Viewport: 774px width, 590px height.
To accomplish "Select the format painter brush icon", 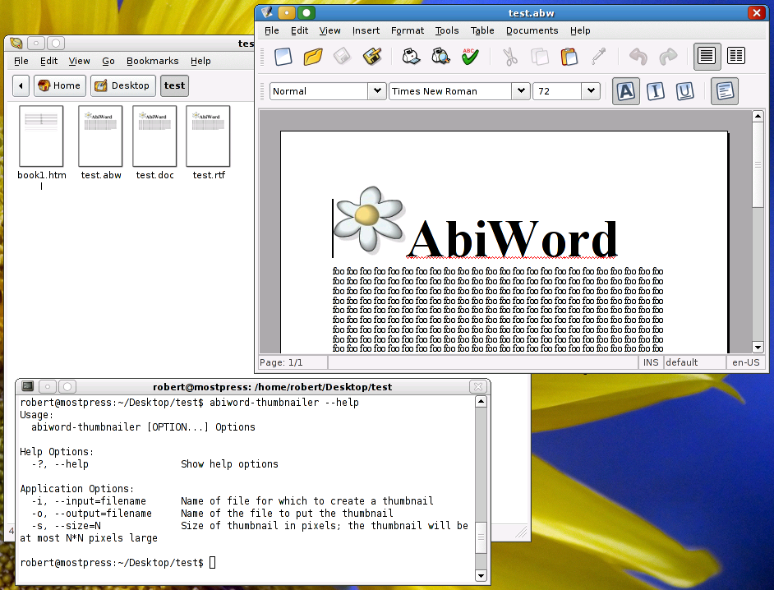I will click(598, 56).
